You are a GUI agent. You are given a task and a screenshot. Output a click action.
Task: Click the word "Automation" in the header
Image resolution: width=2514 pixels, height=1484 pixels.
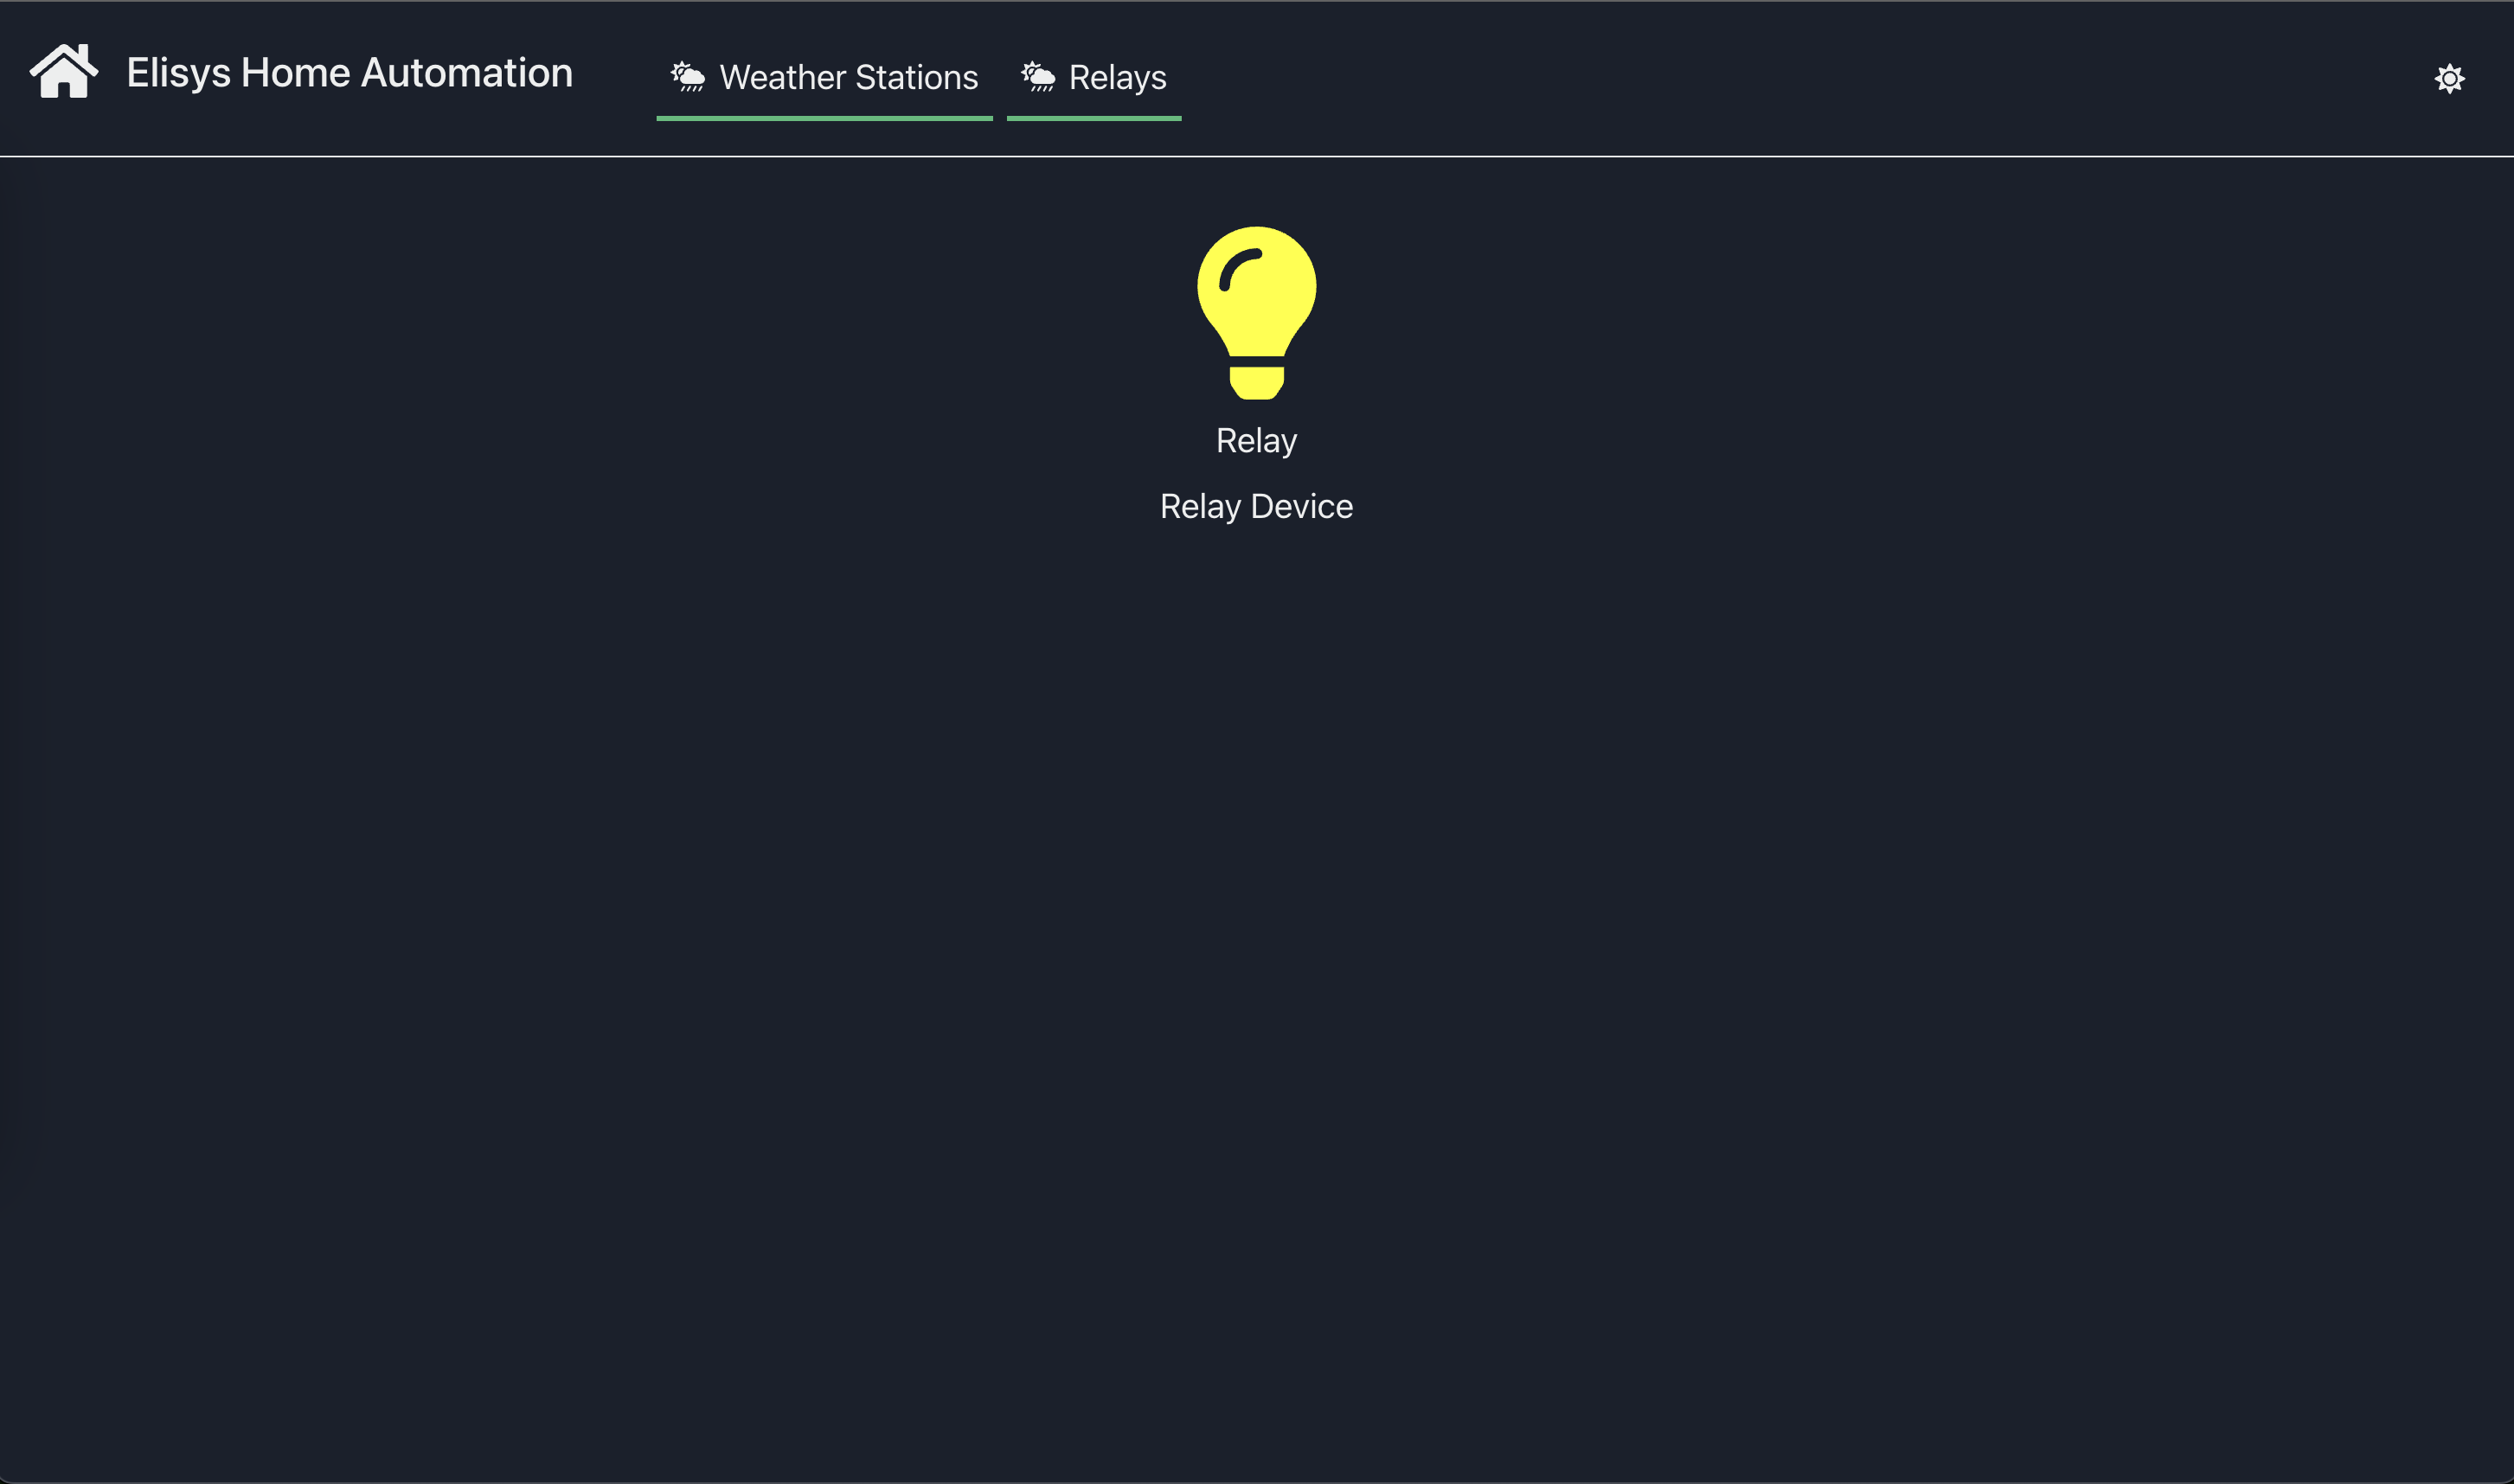(466, 73)
